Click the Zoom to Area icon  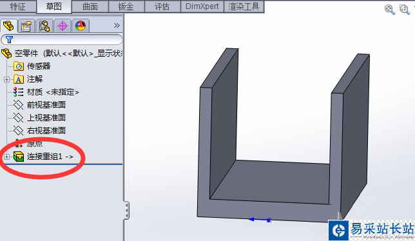(405, 10)
